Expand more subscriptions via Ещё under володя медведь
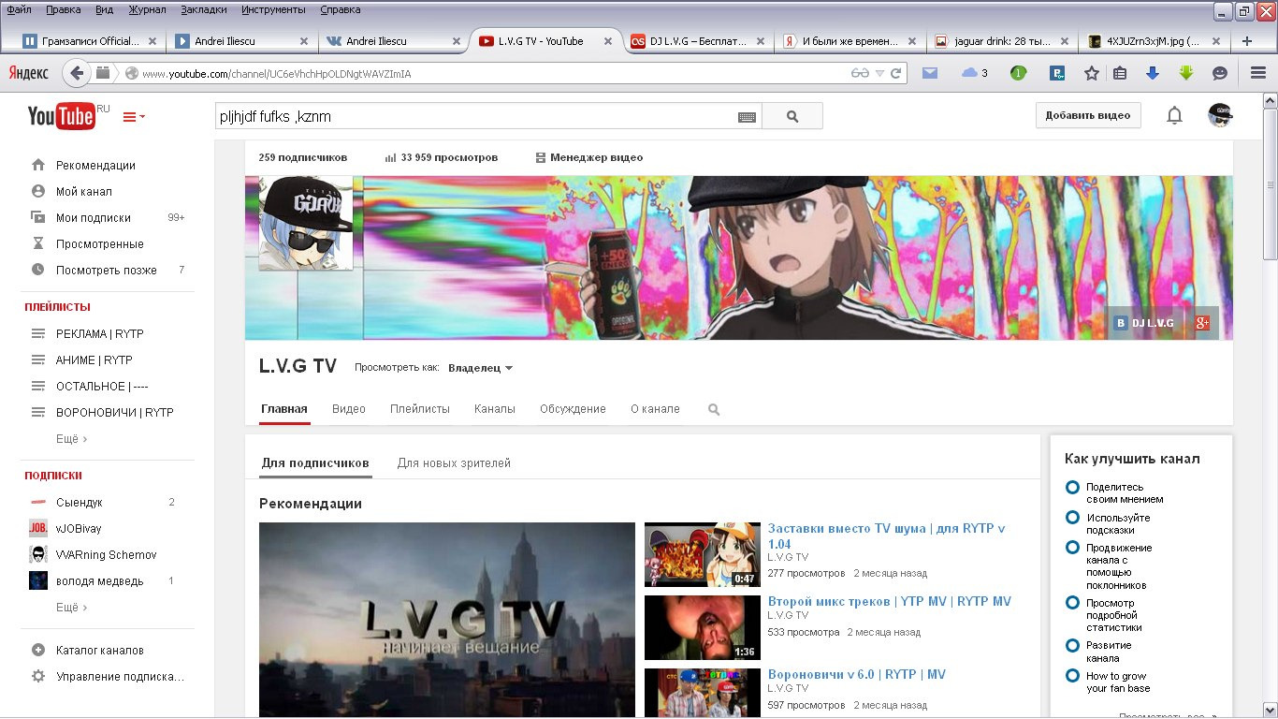1278x719 pixels. [71, 608]
